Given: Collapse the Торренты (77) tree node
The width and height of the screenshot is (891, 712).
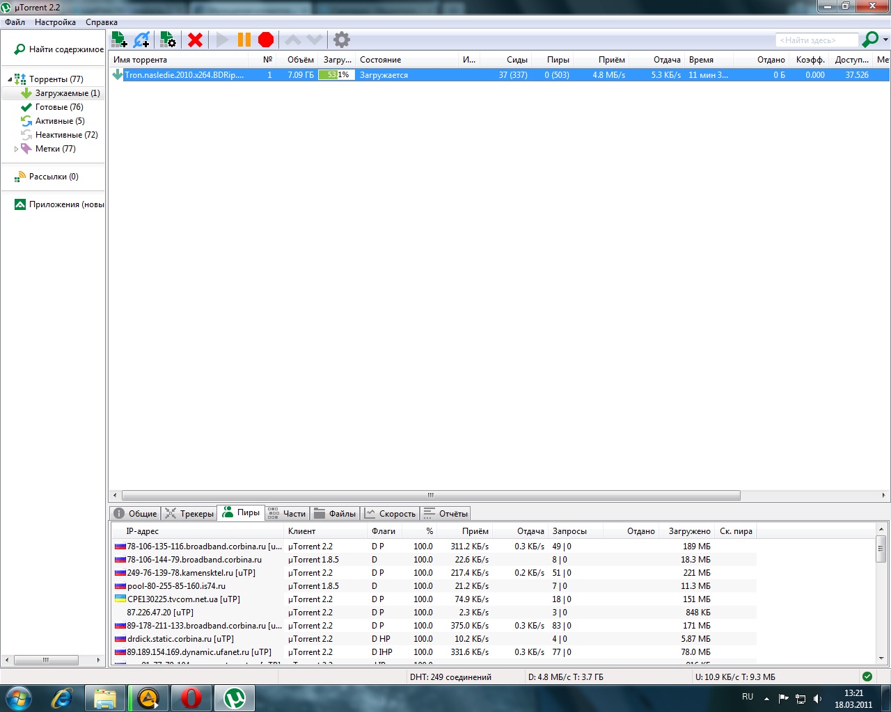Looking at the screenshot, I should (10, 79).
